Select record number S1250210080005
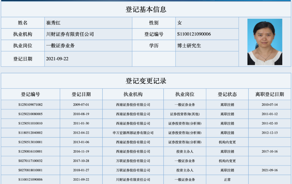 30,114
